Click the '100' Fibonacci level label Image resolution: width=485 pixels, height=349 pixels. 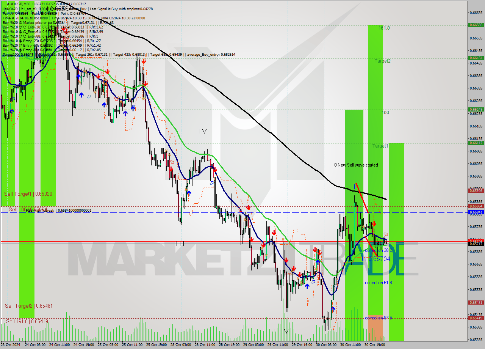pos(385,113)
